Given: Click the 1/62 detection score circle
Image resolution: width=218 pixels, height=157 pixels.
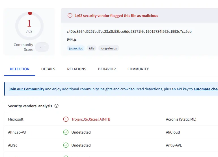Looking at the screenshot, I should point(29,26).
